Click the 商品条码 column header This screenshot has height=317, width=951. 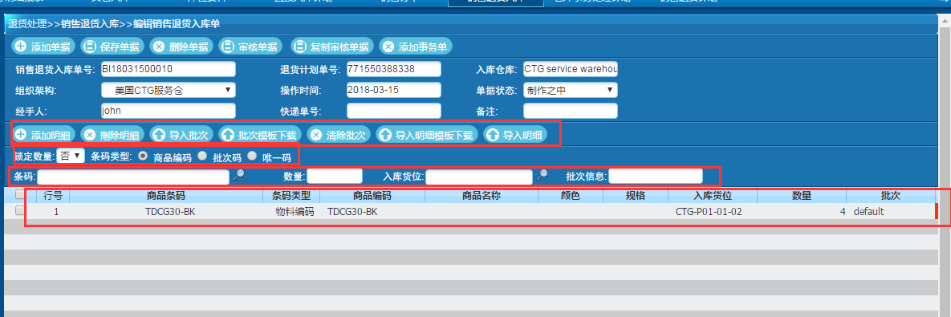click(x=166, y=196)
